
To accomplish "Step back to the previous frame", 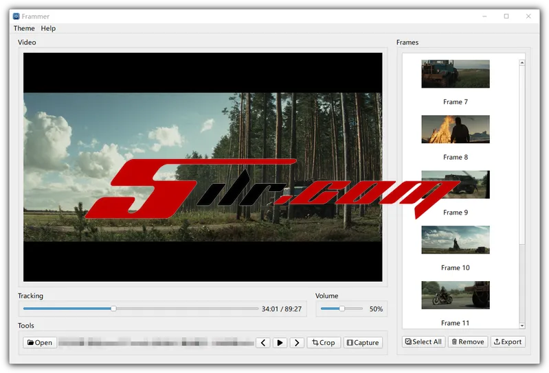I will pyautogui.click(x=262, y=343).
